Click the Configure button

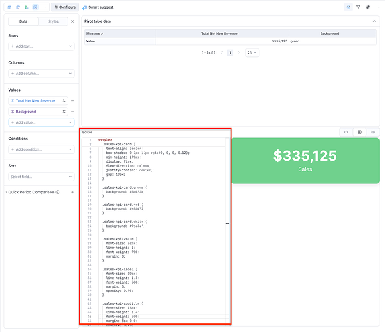click(64, 7)
